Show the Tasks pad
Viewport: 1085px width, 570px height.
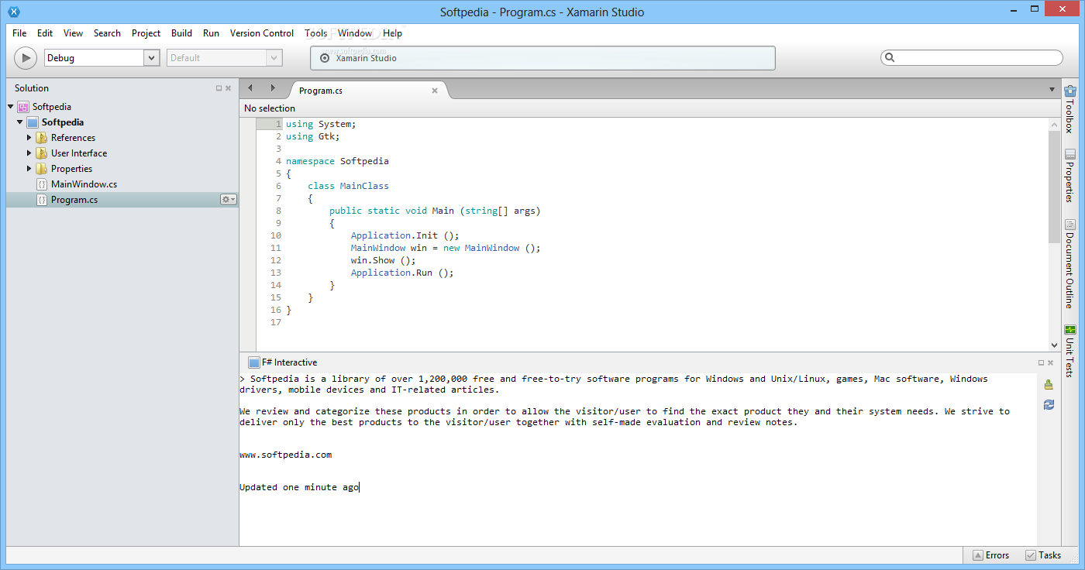click(1042, 555)
